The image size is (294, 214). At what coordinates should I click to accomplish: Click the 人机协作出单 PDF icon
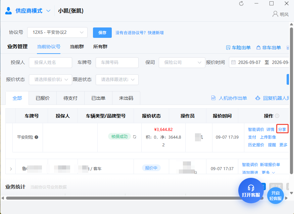tap(213, 98)
